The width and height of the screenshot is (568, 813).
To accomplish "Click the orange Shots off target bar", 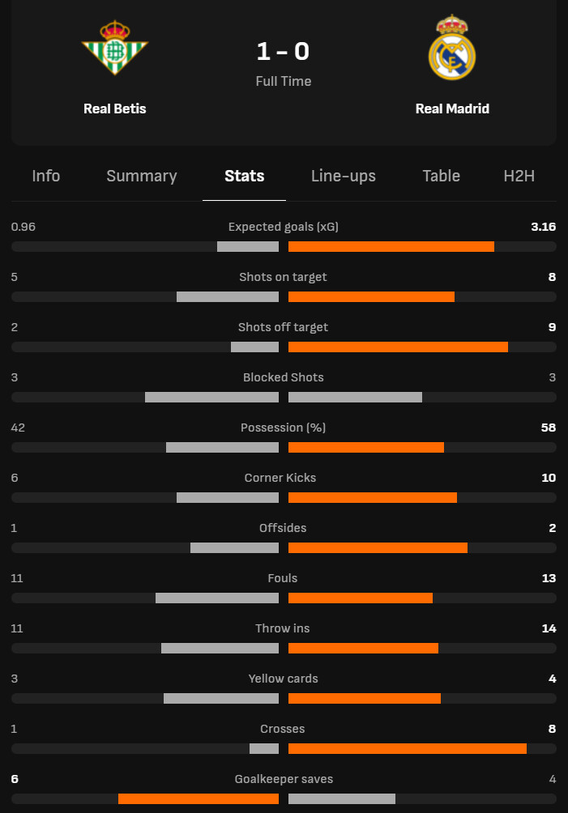I will coord(399,347).
